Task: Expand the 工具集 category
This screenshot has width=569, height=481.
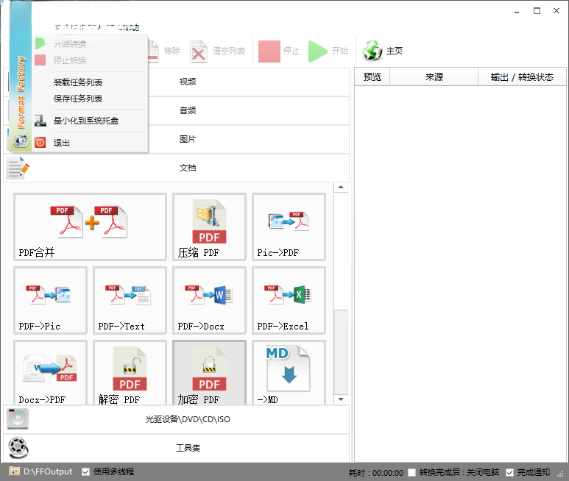Action: coord(177,448)
